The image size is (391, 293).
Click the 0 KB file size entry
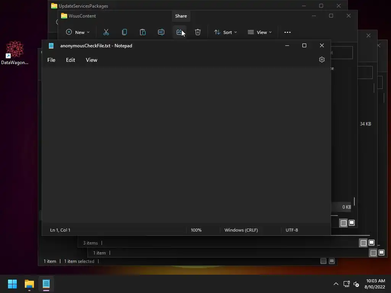click(x=346, y=207)
